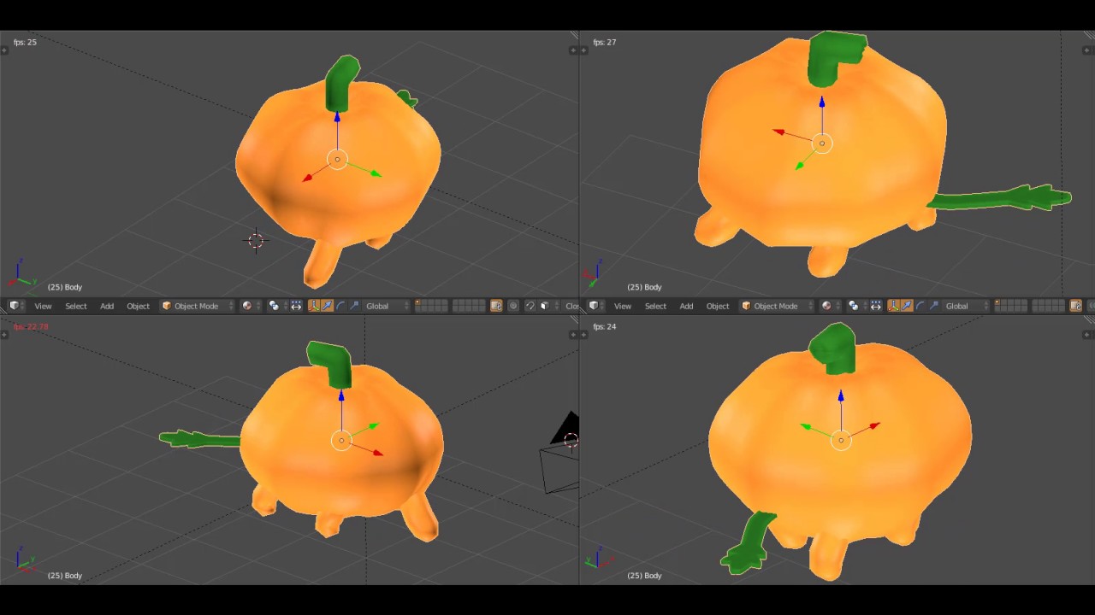Select rotate manipulator arc in right header

point(920,306)
